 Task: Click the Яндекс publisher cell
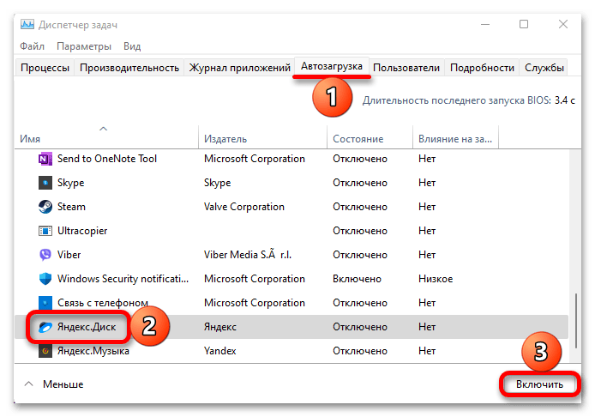(x=220, y=327)
